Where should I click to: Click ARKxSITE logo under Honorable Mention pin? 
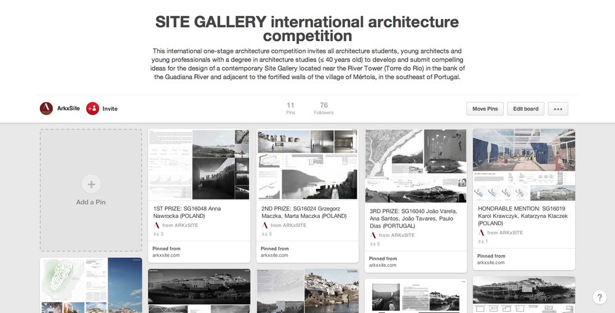pos(481,233)
